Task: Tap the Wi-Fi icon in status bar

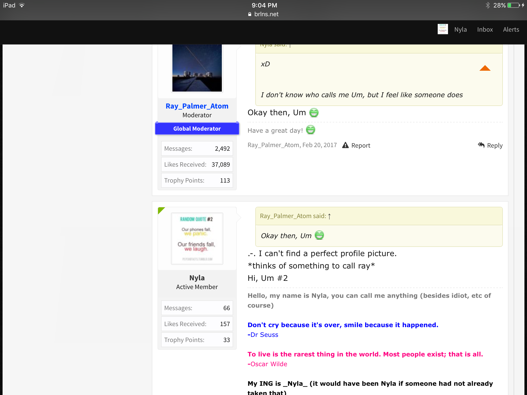Action: click(22, 5)
